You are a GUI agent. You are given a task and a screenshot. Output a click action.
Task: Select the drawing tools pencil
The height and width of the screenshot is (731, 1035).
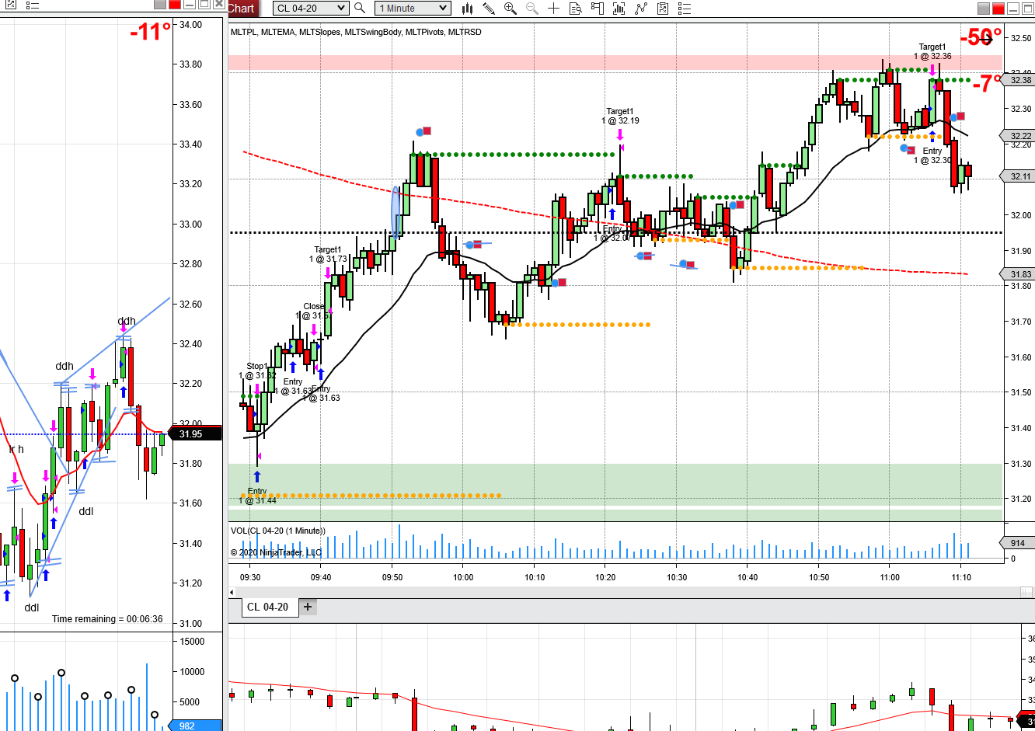(x=489, y=9)
